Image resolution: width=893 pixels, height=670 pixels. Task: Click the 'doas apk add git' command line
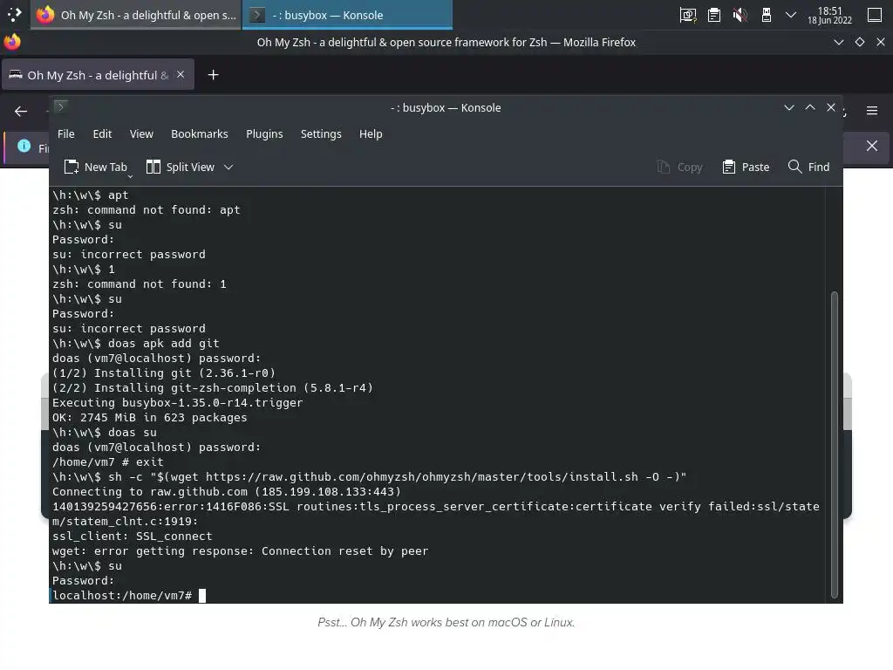pos(135,344)
